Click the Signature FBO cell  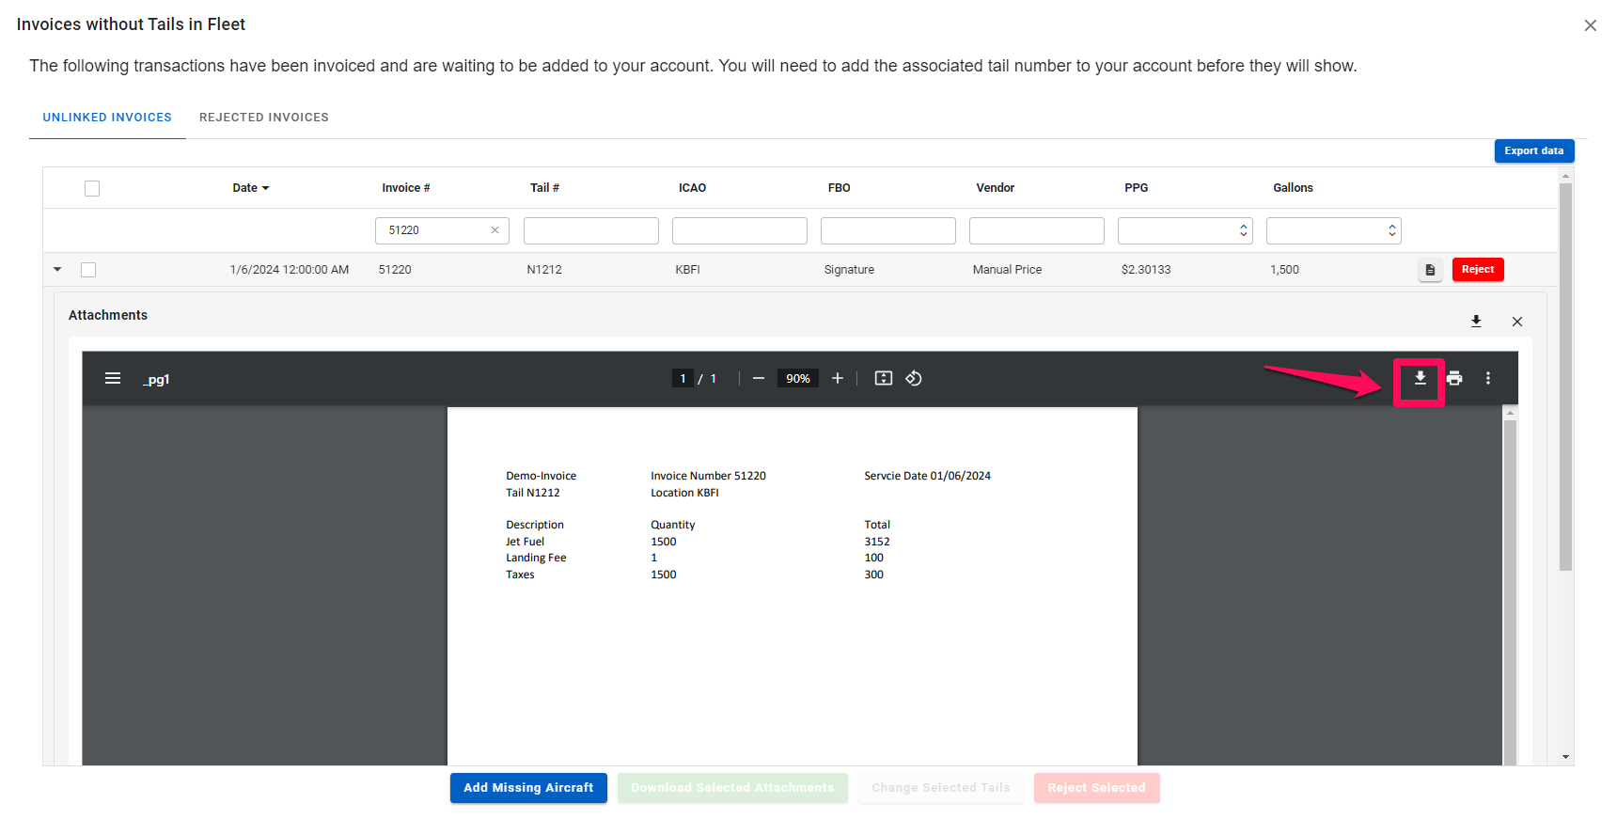(x=849, y=270)
